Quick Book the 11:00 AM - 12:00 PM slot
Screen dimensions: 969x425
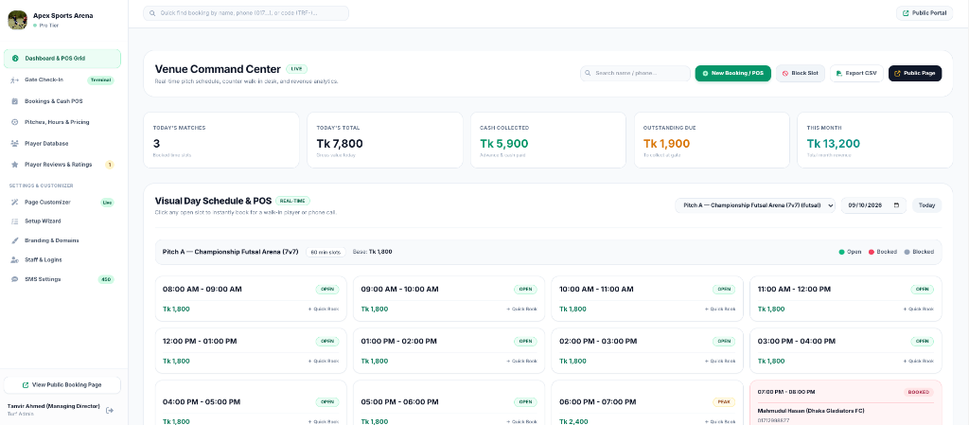(x=919, y=309)
